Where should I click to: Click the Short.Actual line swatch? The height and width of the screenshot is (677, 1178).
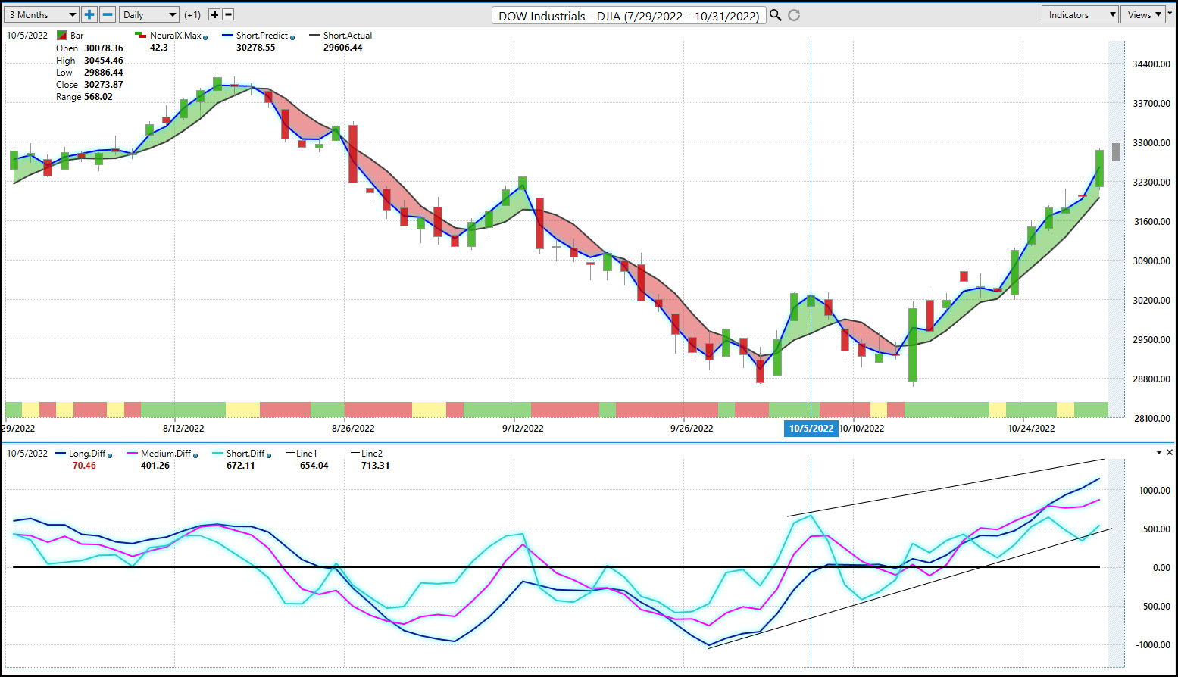314,35
